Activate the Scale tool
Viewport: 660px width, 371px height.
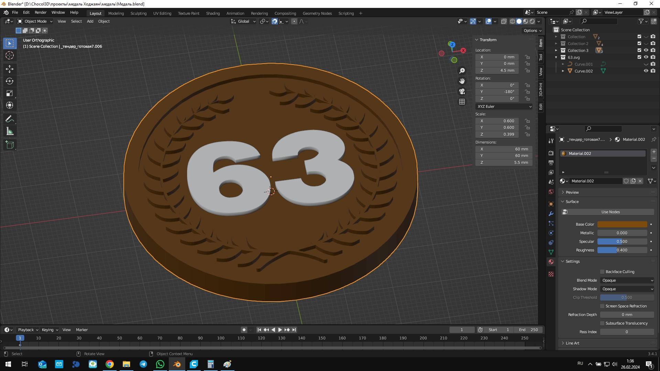tap(10, 93)
